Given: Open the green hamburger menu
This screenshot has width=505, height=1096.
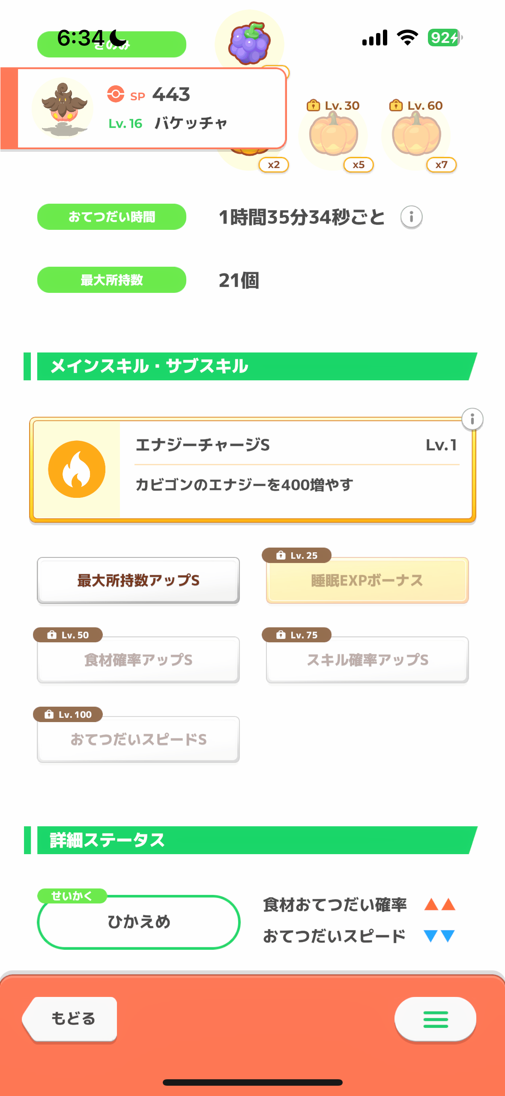Looking at the screenshot, I should (x=435, y=1019).
